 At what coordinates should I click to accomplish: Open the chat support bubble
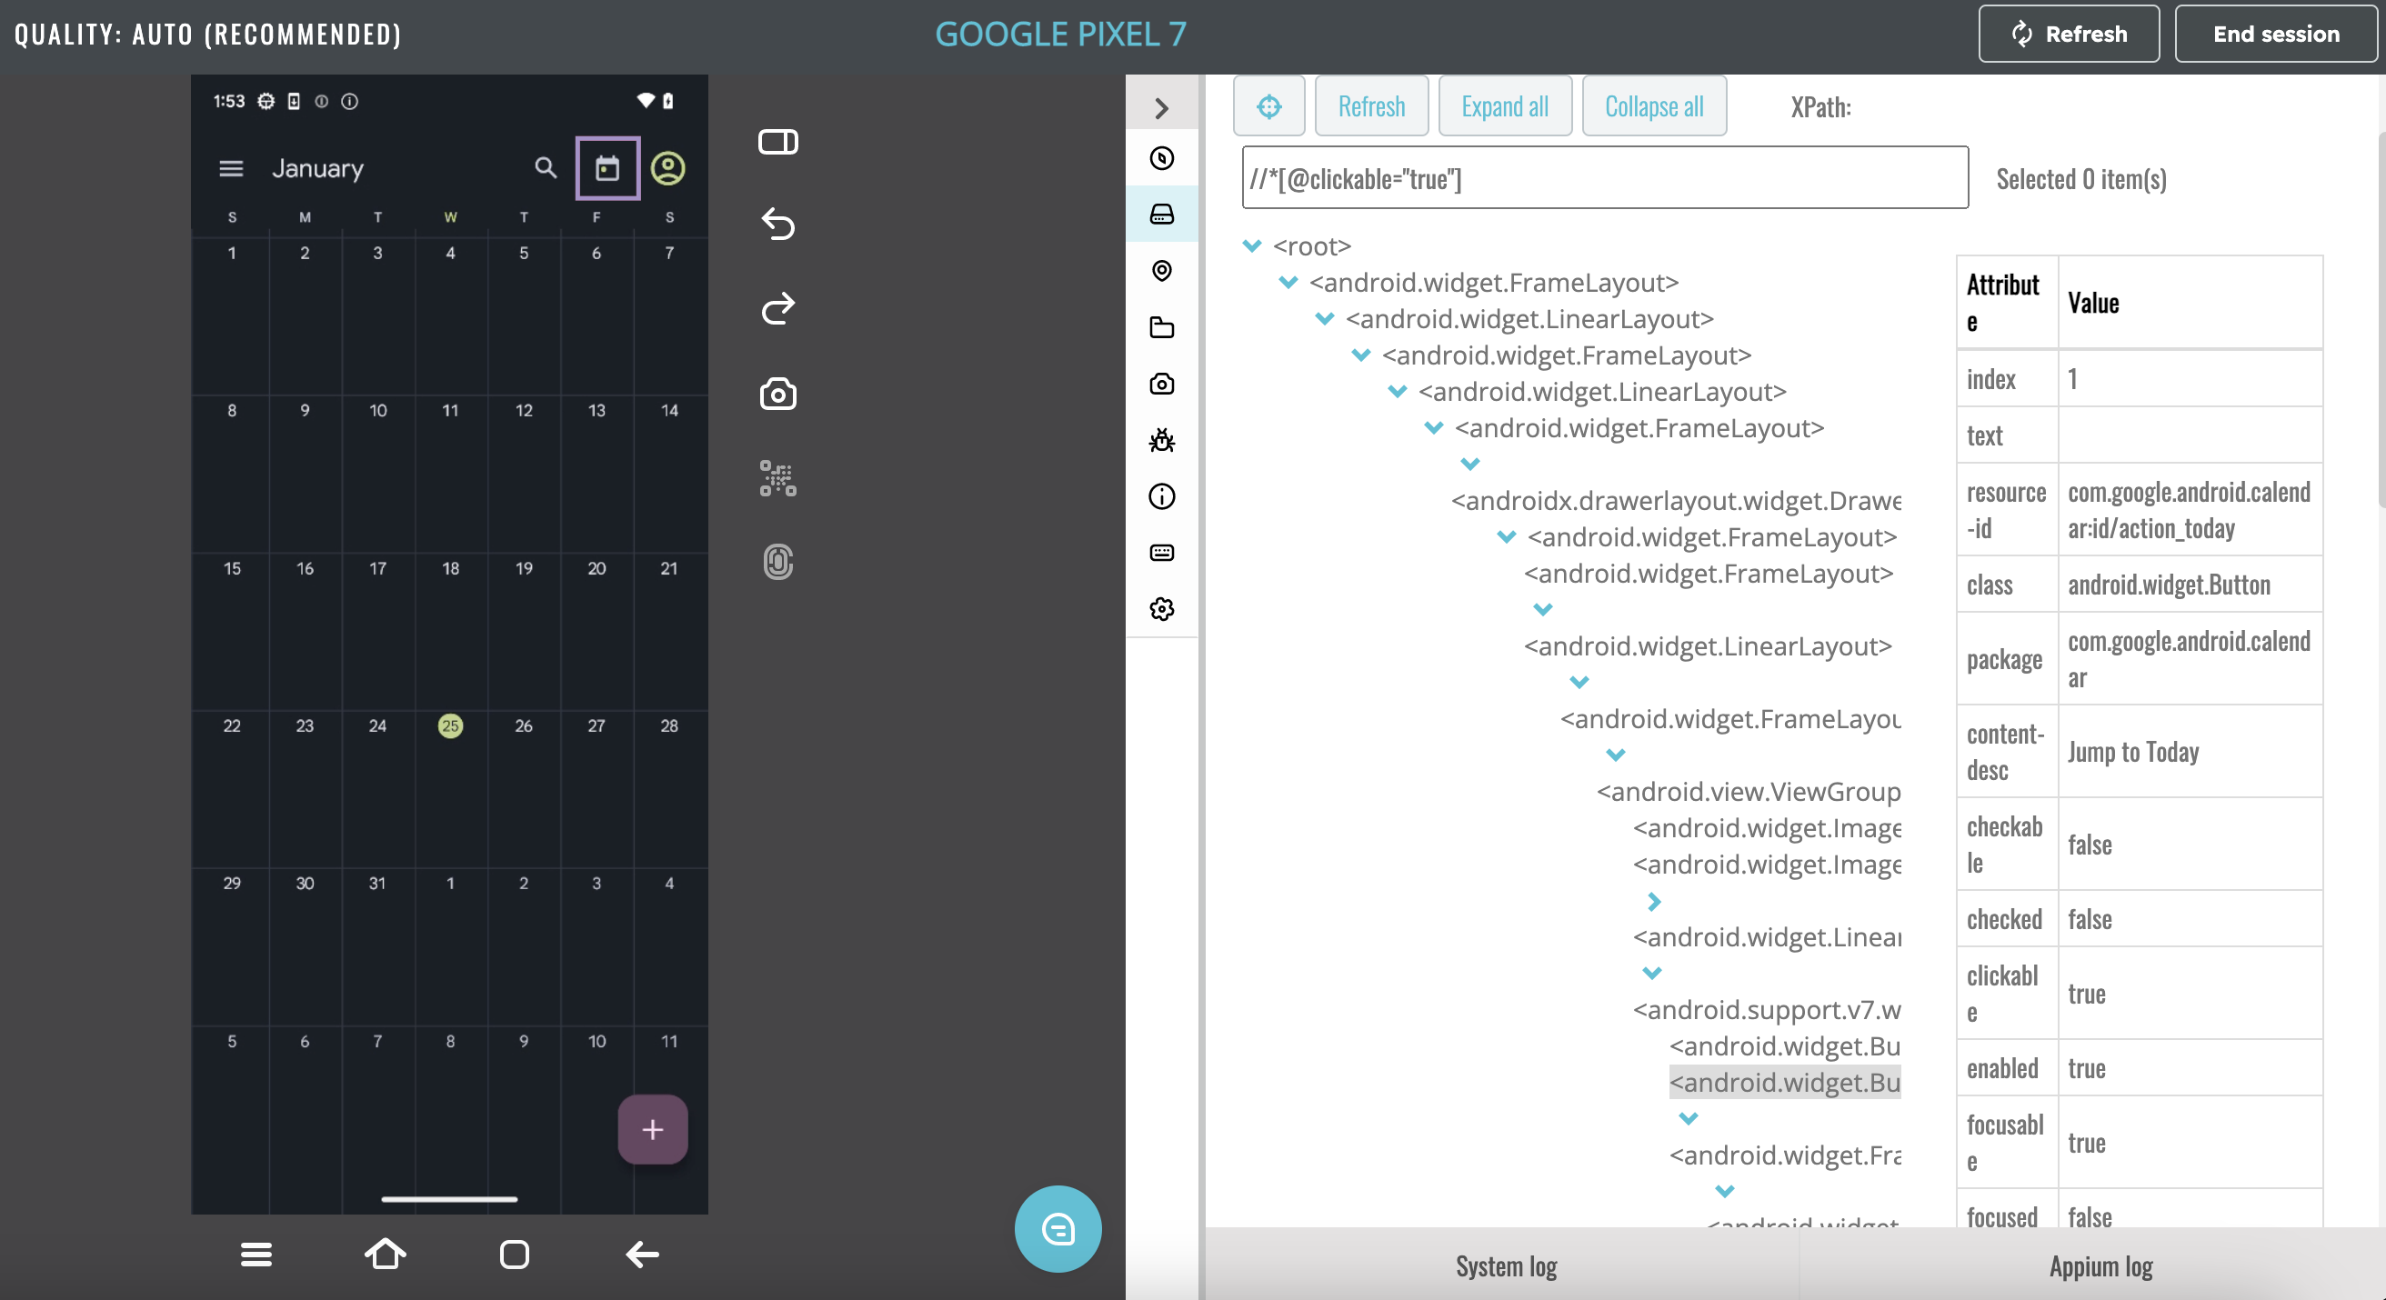pos(1058,1229)
